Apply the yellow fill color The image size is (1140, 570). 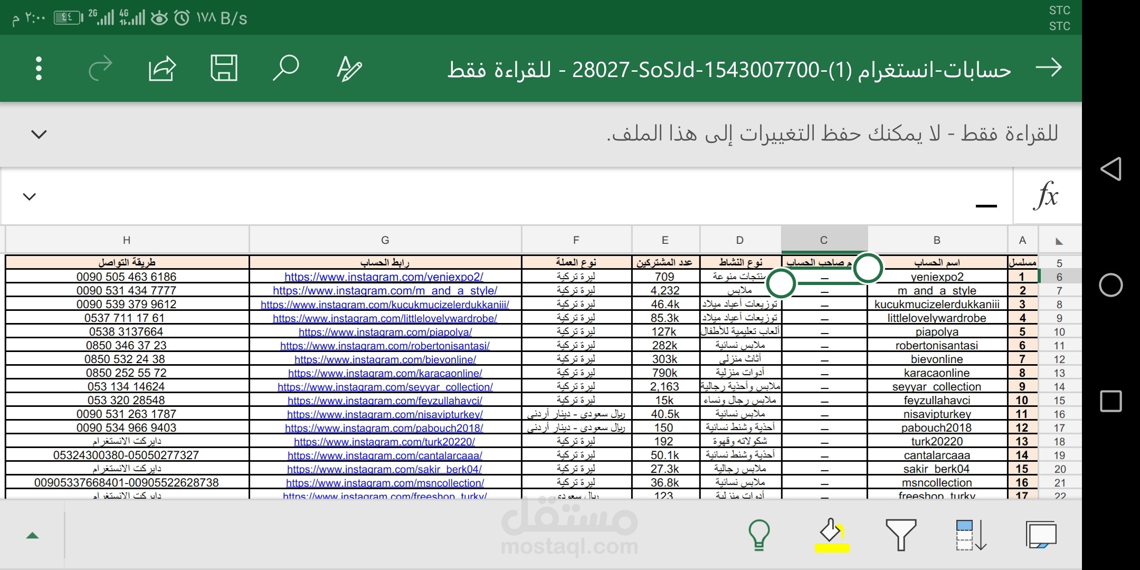pyautogui.click(x=831, y=535)
